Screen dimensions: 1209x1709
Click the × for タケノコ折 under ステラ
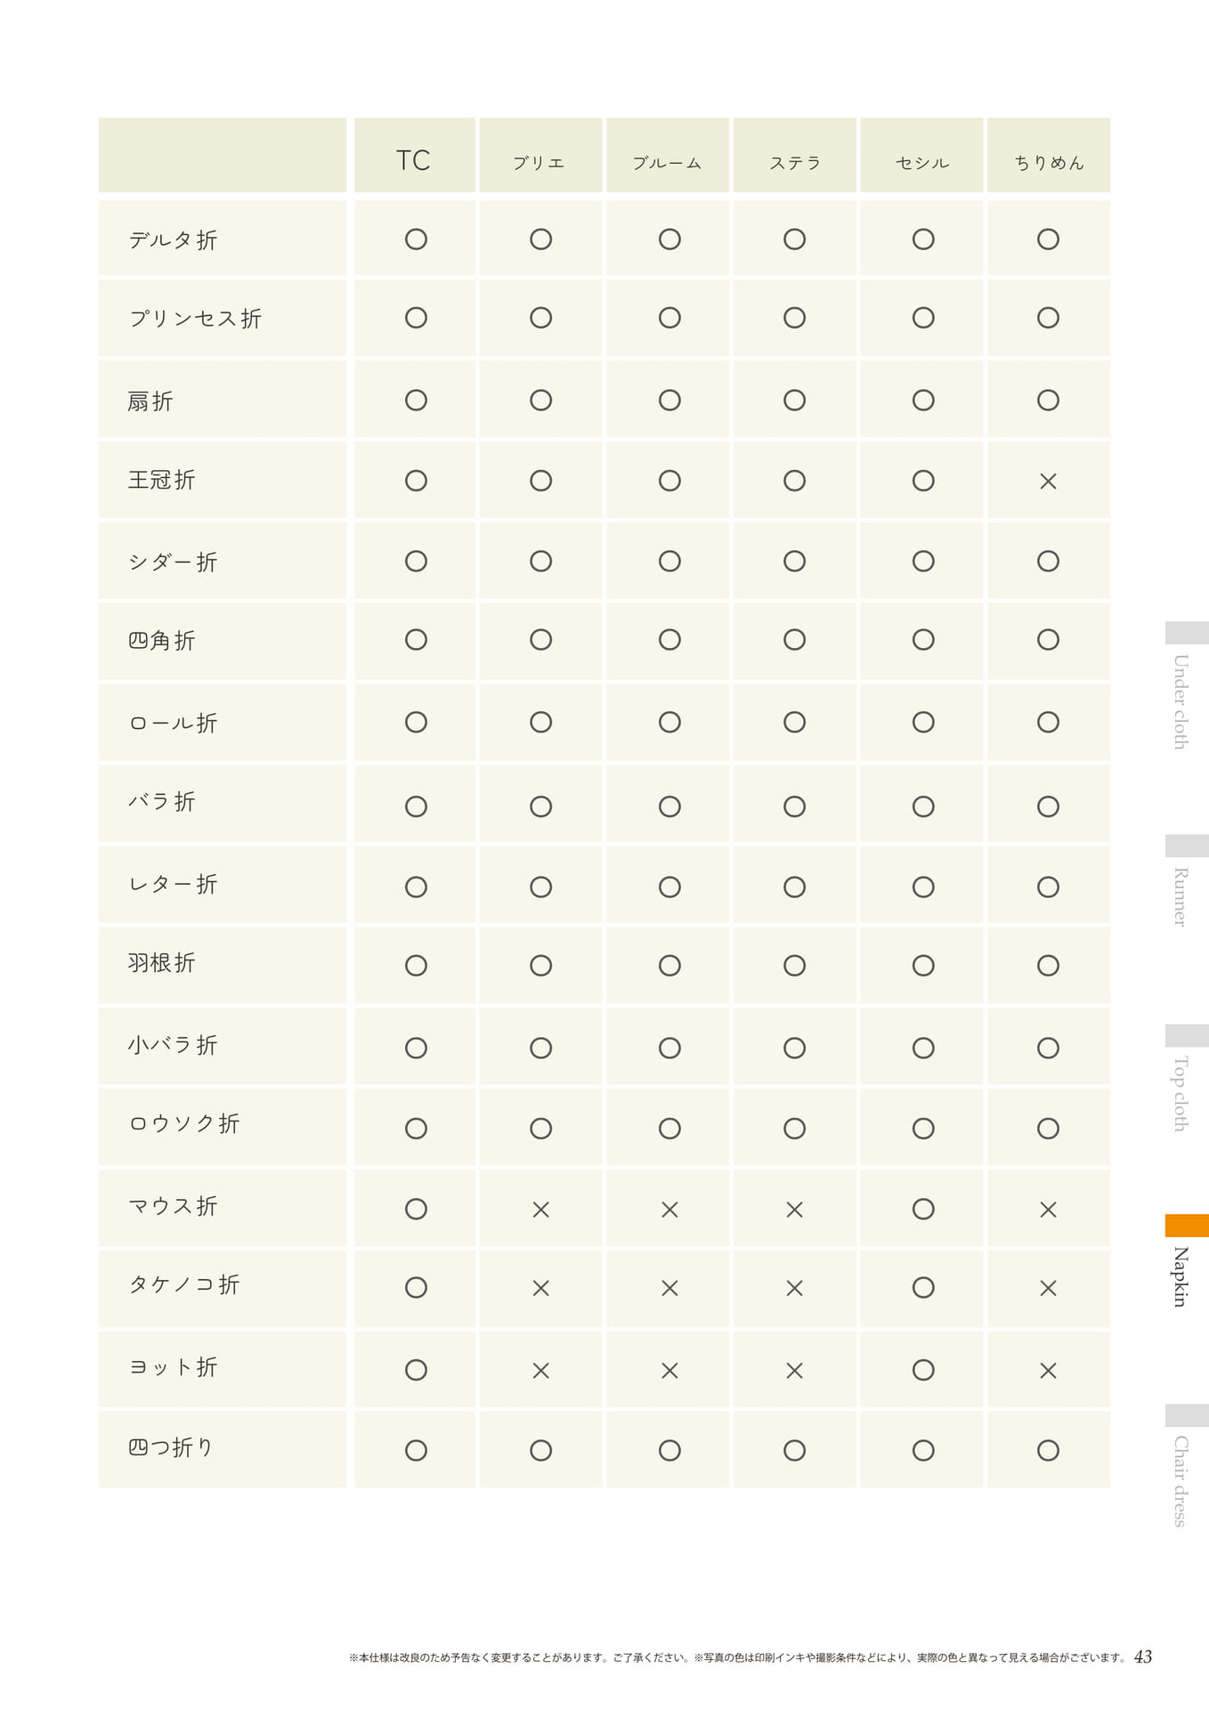(794, 1288)
